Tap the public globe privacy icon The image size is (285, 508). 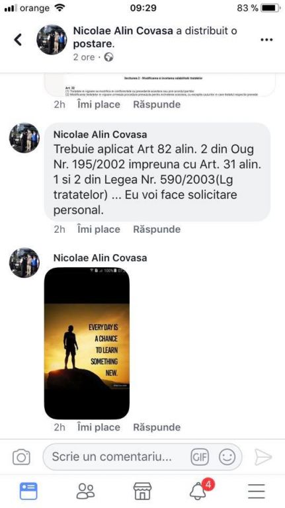[108, 58]
